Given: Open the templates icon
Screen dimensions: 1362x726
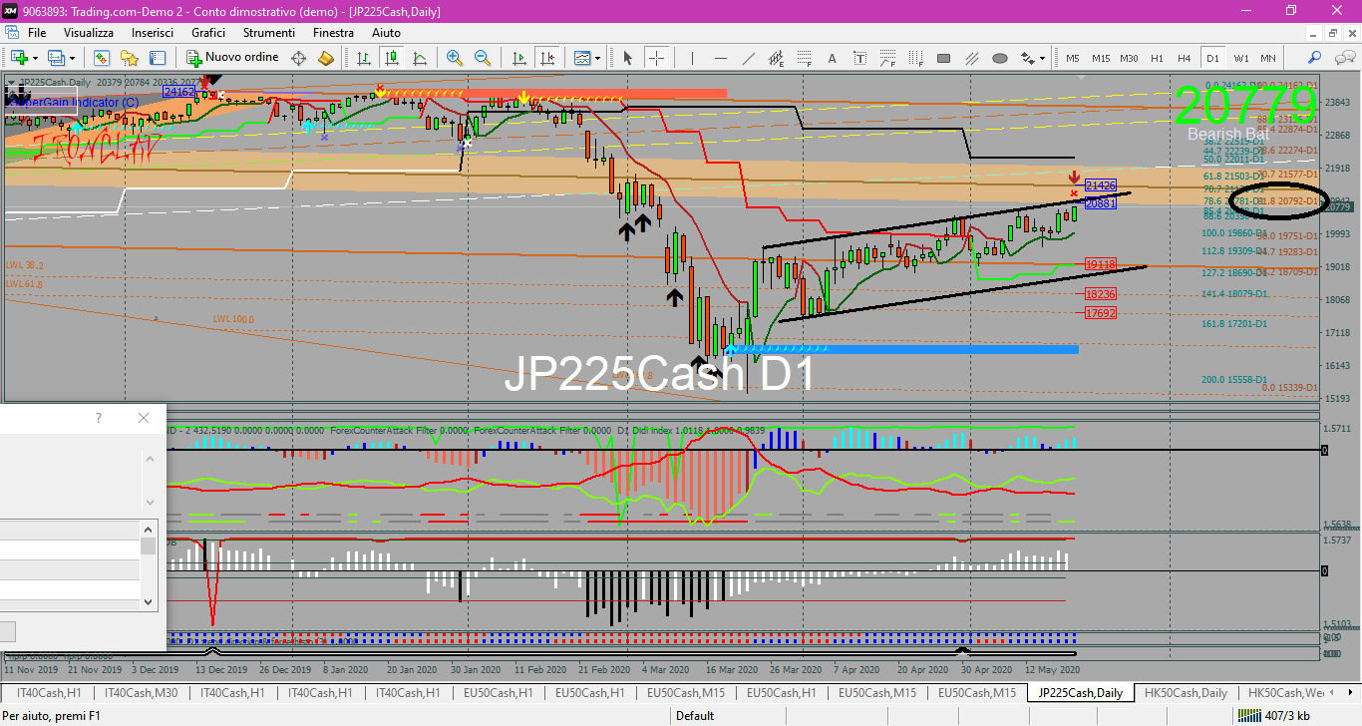Looking at the screenshot, I should click(x=581, y=58).
